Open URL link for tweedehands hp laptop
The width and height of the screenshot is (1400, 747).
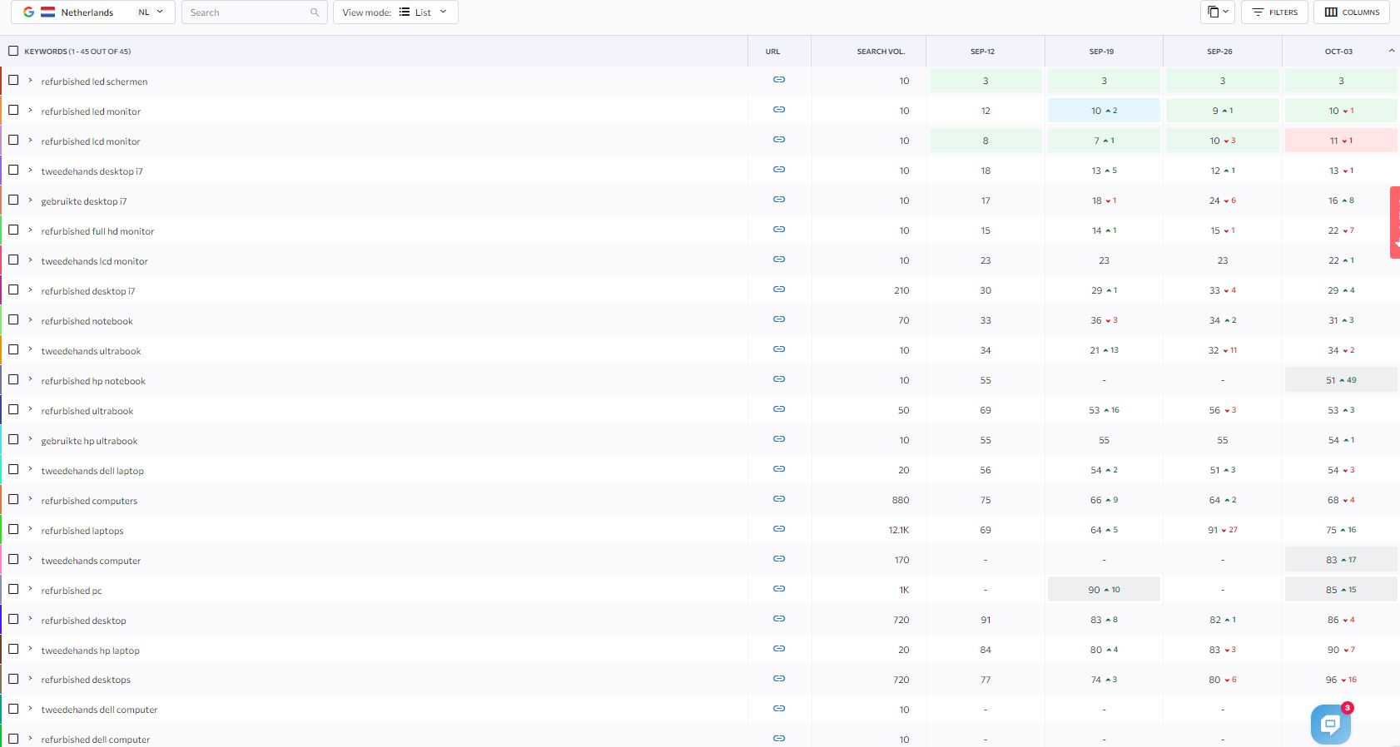[x=779, y=649]
